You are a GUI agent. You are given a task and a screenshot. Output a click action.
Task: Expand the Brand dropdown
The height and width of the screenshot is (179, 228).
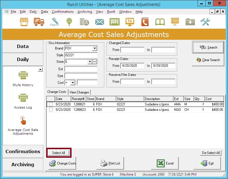point(95,48)
